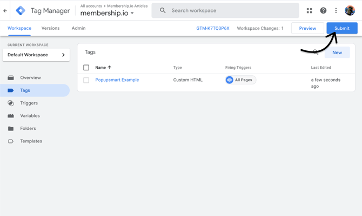The height and width of the screenshot is (216, 362).
Task: Click the All Pages firing trigger chip
Action: click(240, 80)
